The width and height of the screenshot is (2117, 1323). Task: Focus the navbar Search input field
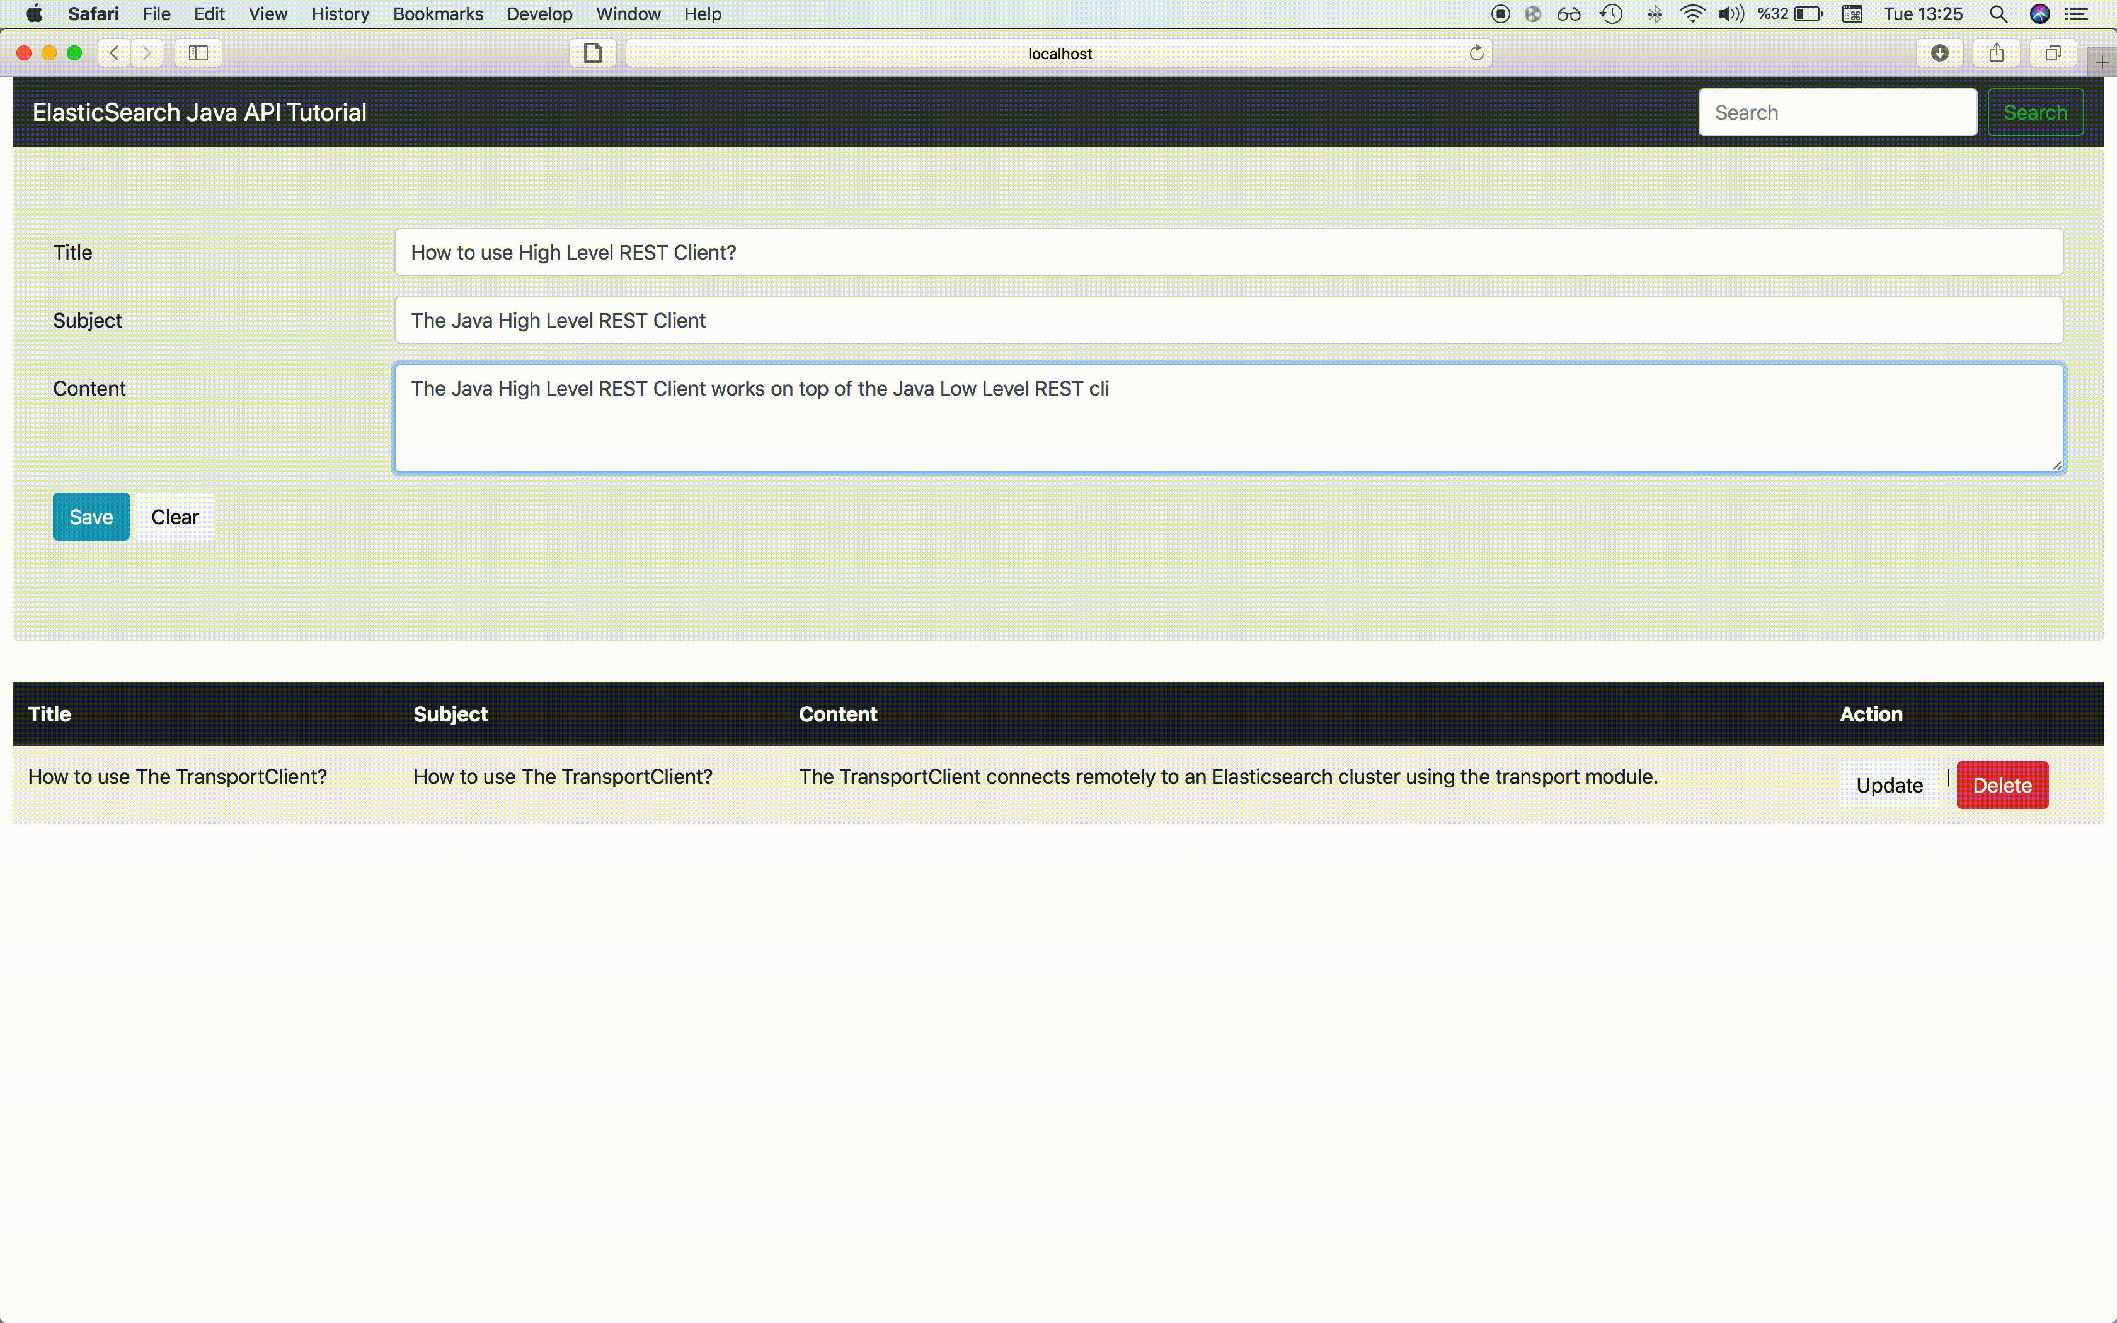tap(1837, 113)
